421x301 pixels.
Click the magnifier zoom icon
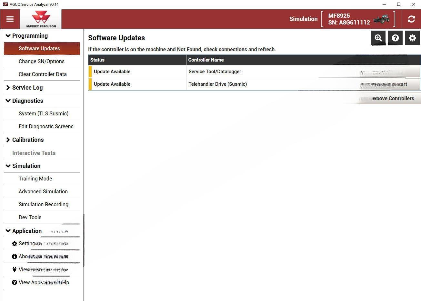click(378, 38)
